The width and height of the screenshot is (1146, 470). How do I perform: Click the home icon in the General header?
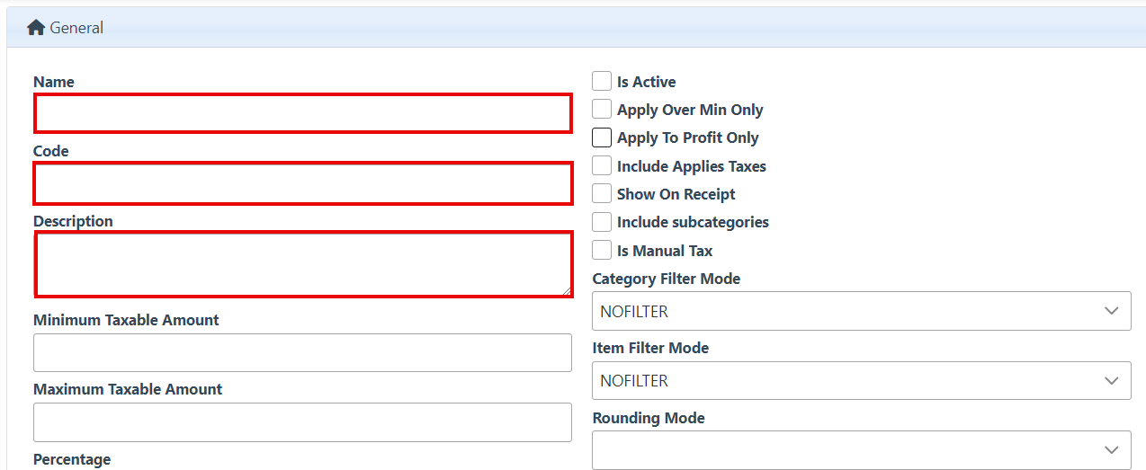(36, 28)
